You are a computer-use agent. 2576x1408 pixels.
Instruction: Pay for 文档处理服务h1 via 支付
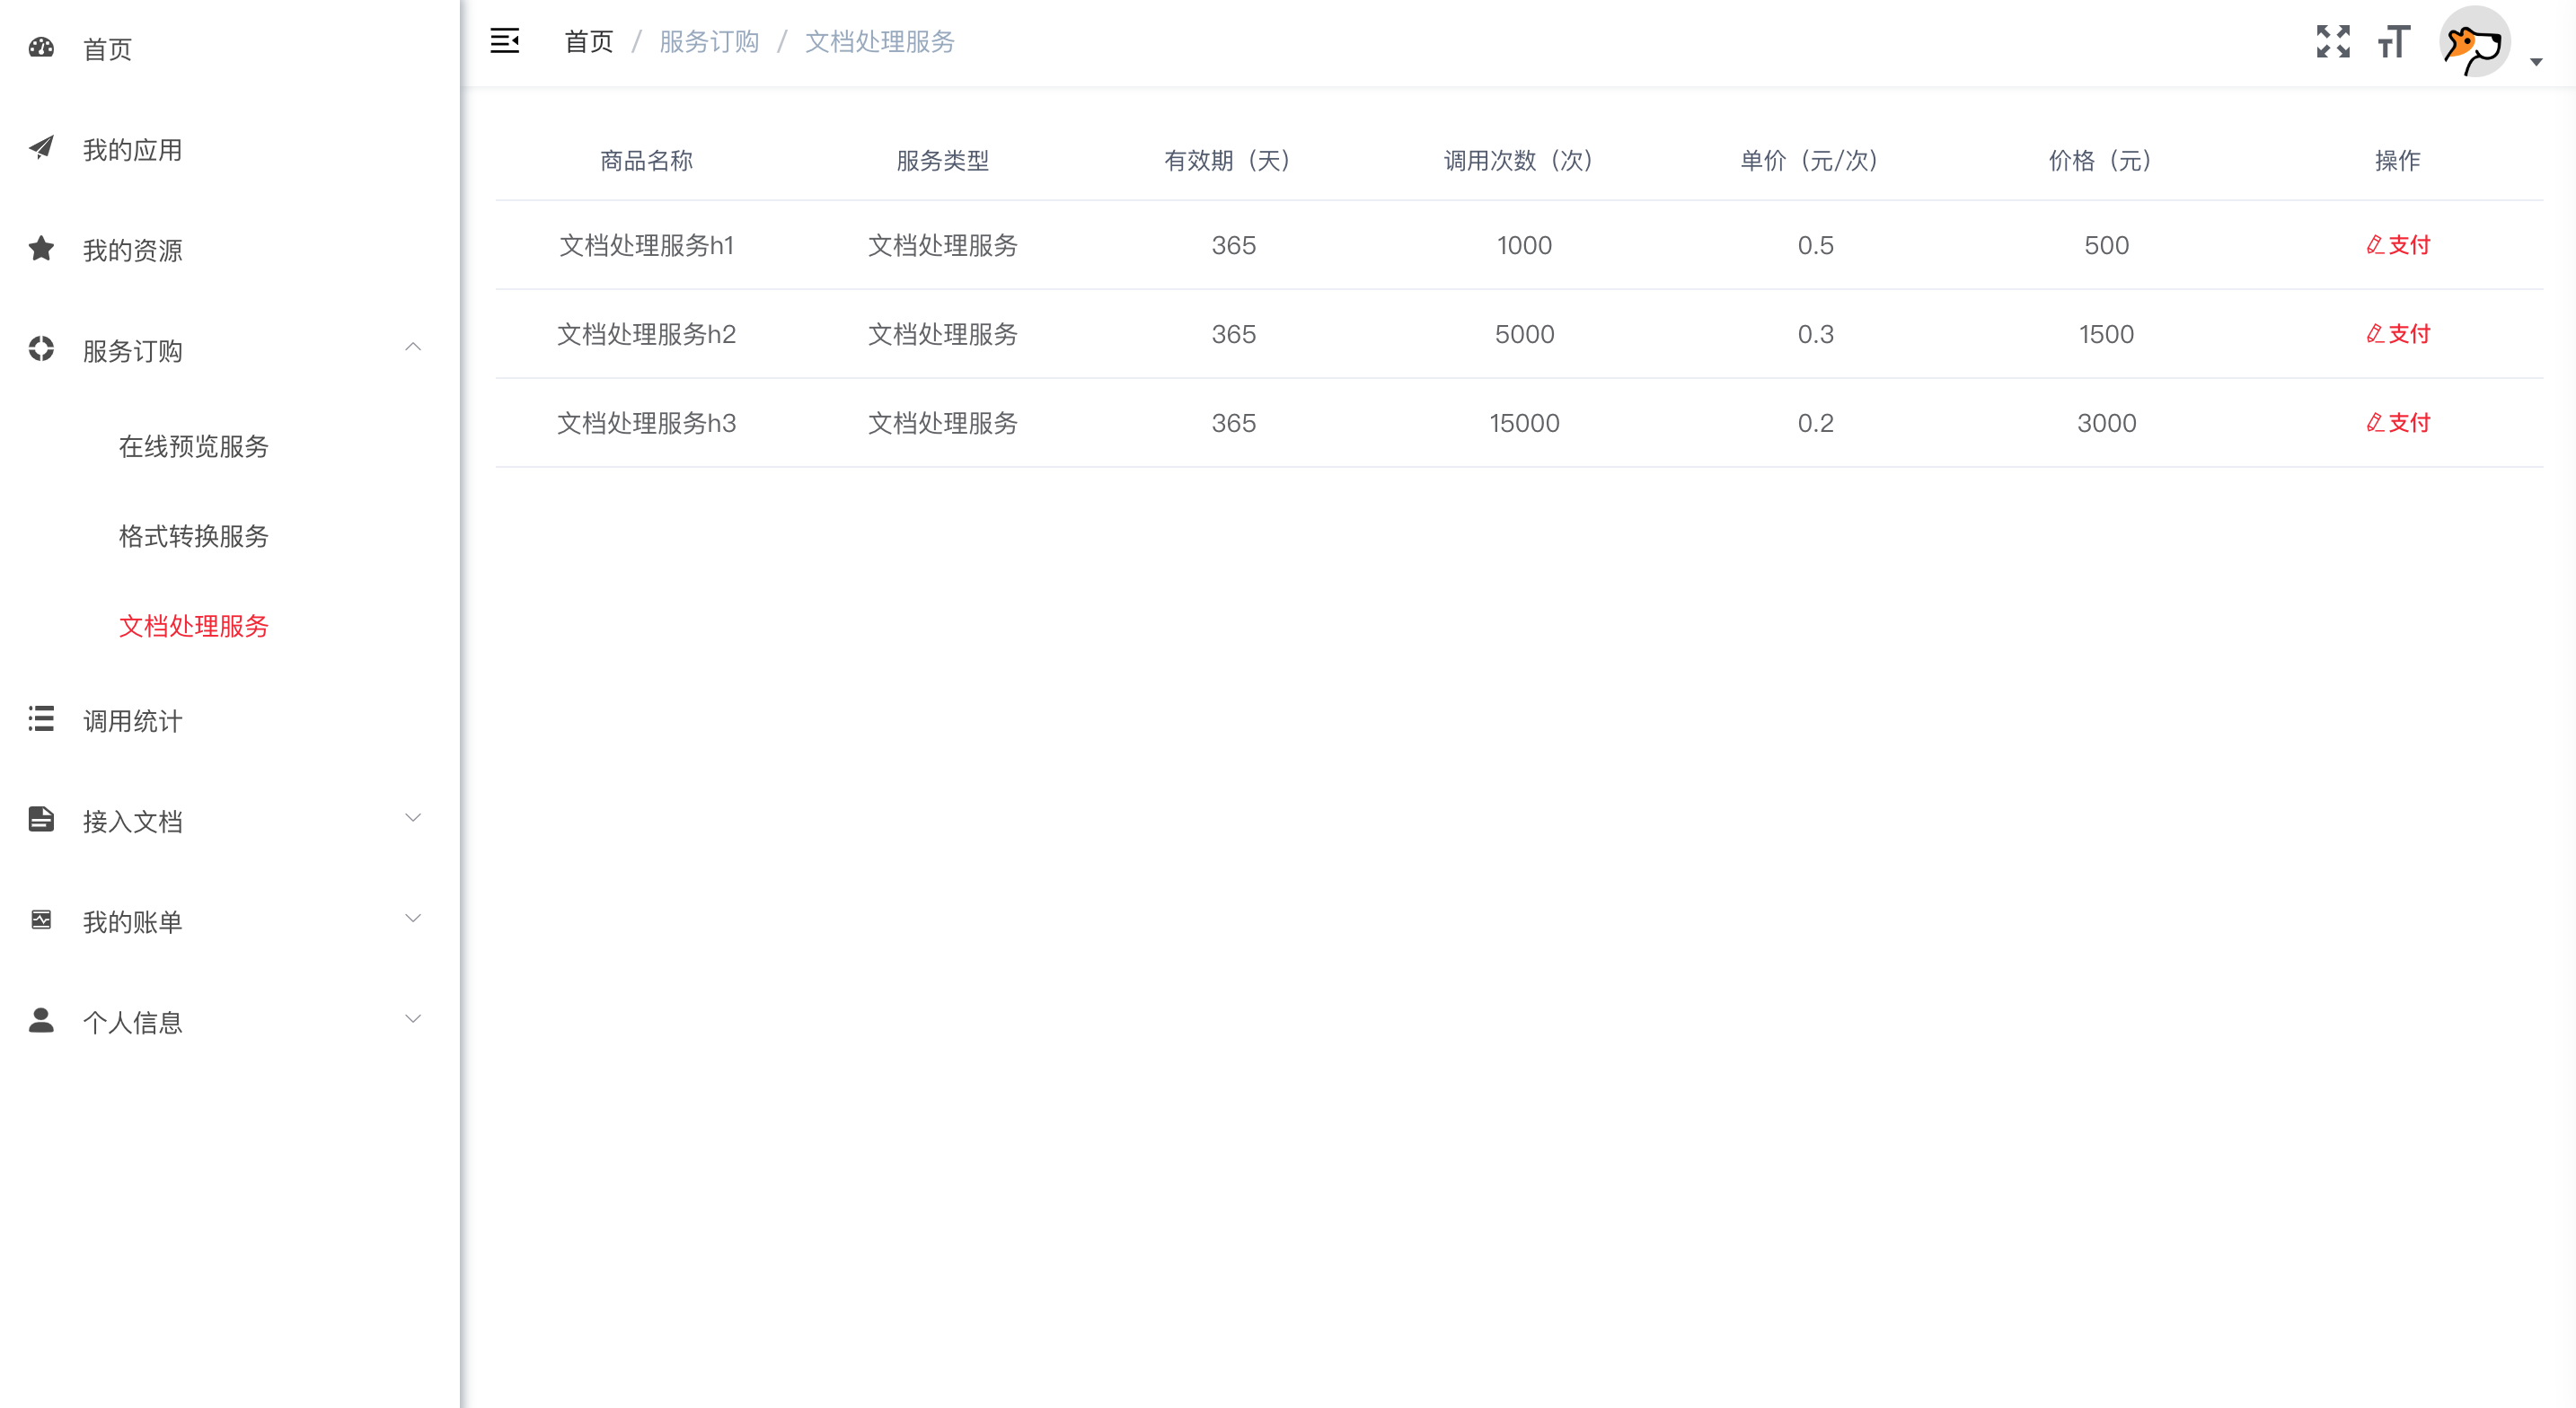2398,245
